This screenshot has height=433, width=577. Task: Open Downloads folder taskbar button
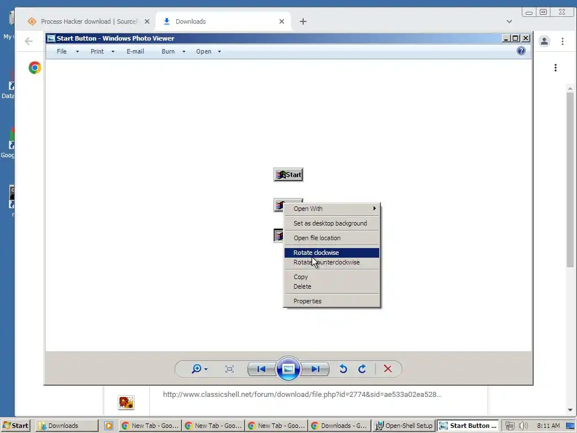point(67,426)
